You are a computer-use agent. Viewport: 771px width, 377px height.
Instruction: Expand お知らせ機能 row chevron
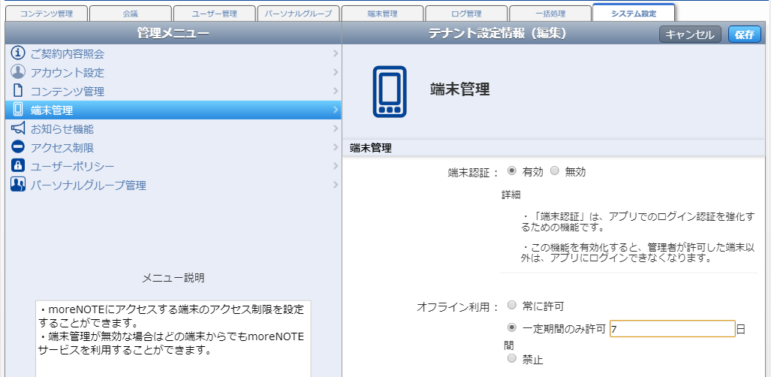point(336,128)
